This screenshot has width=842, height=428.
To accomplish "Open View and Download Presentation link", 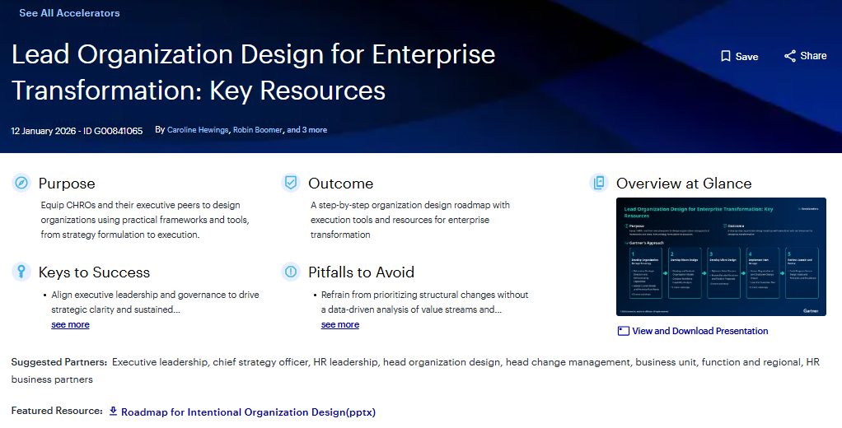I will pyautogui.click(x=699, y=331).
